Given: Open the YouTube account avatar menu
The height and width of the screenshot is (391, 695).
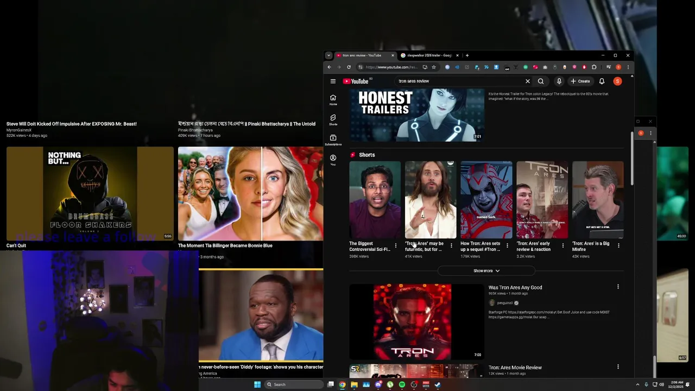Looking at the screenshot, I should (x=617, y=81).
